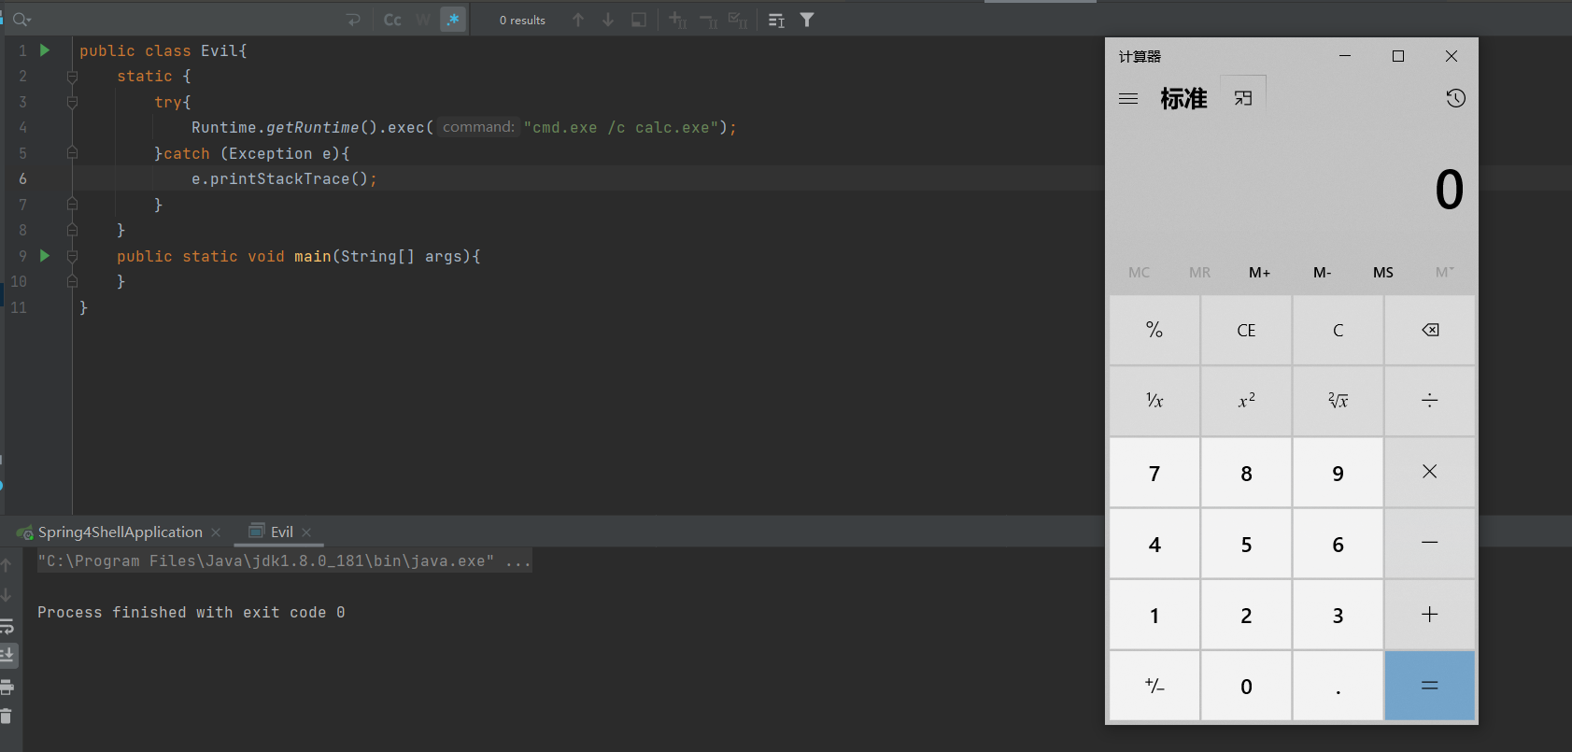Image resolution: width=1572 pixels, height=752 pixels.
Task: Toggle Match Case (Cc) option
Action: [392, 20]
